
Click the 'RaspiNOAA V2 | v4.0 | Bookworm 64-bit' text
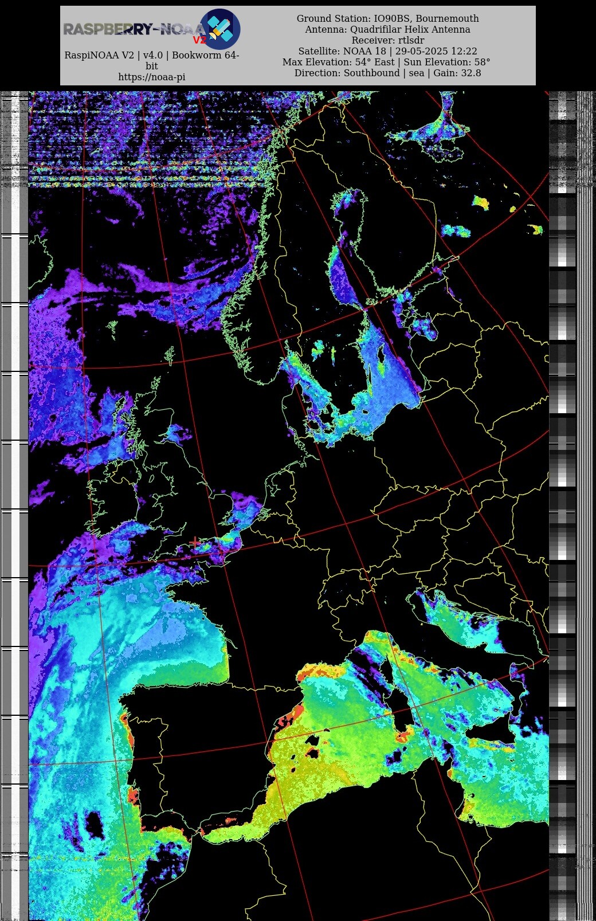tap(152, 61)
